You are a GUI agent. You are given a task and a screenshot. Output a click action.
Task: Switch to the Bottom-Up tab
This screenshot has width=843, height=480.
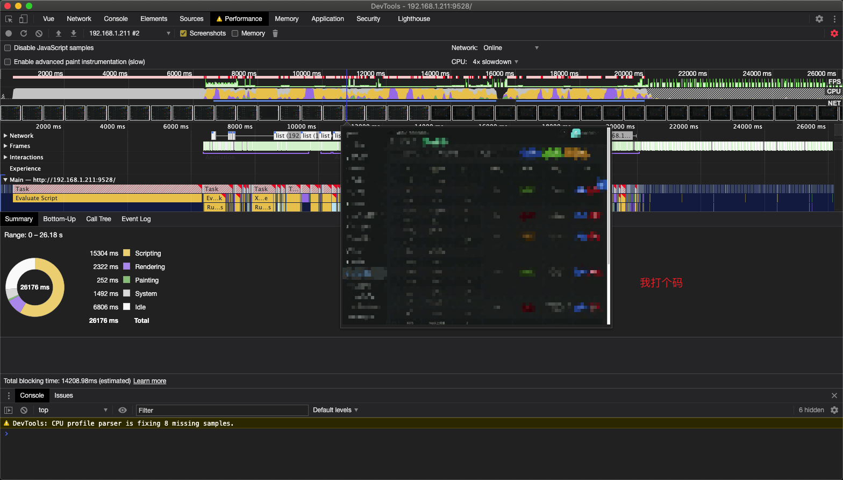click(x=59, y=219)
